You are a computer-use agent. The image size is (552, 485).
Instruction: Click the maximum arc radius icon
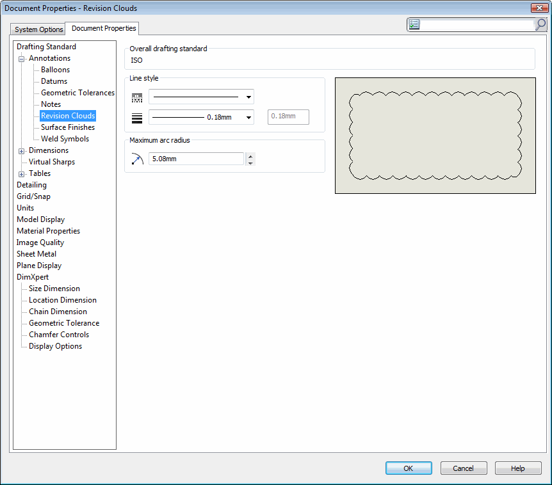click(137, 159)
